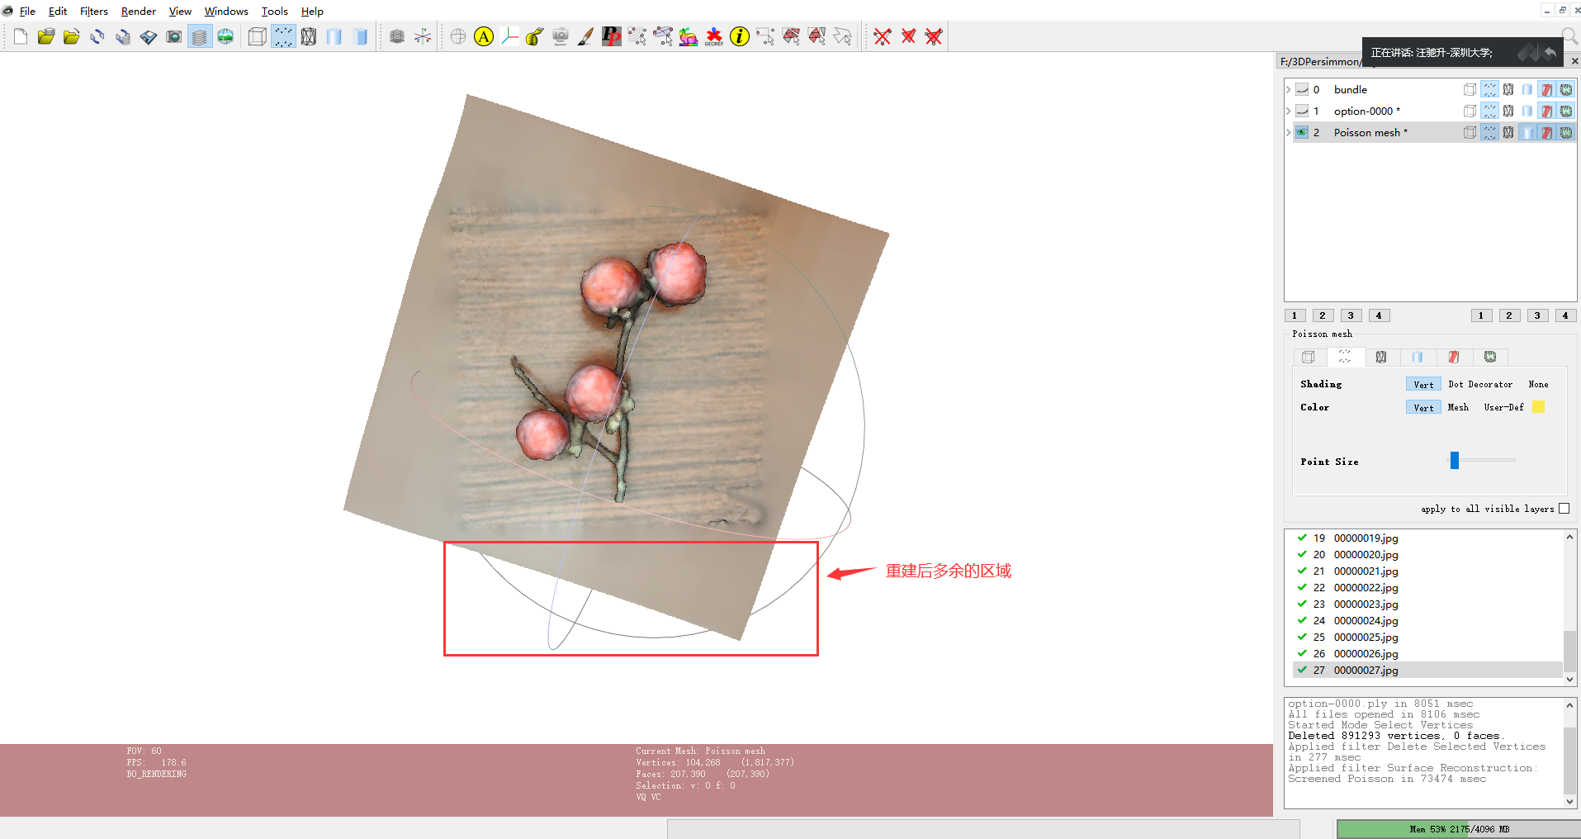Click the yellow info icon
Image resolution: width=1581 pixels, height=839 pixels.
740,36
